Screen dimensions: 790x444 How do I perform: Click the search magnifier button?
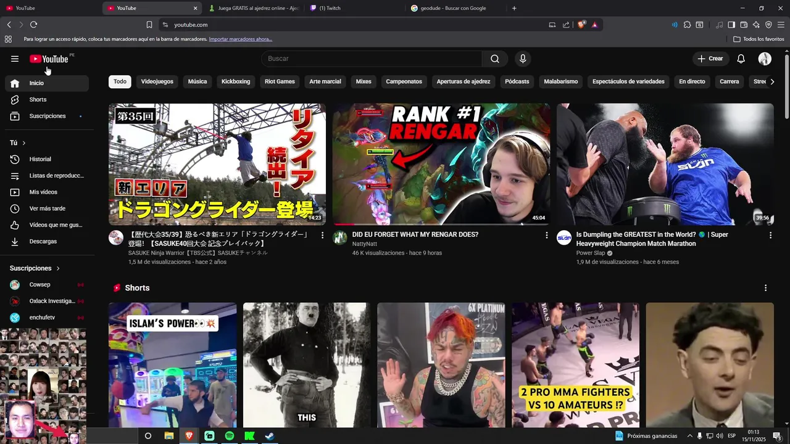495,59
